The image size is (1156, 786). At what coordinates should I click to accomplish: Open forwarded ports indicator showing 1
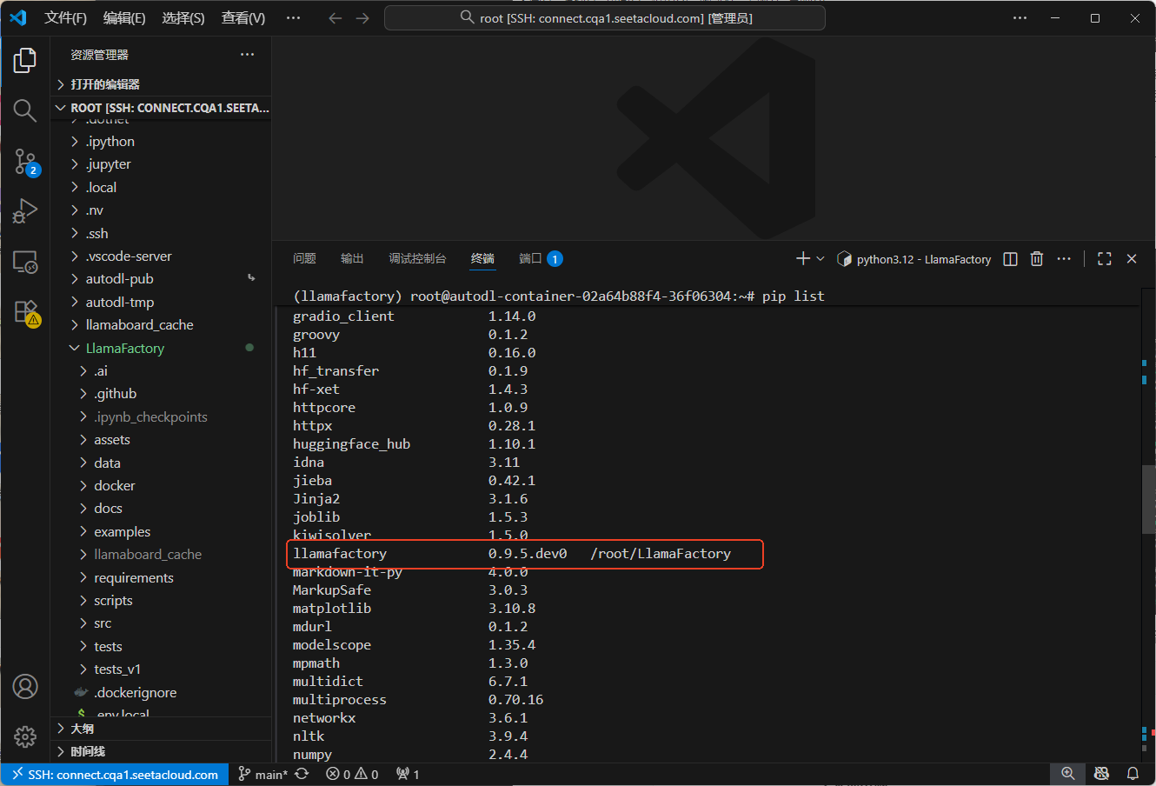(x=408, y=774)
